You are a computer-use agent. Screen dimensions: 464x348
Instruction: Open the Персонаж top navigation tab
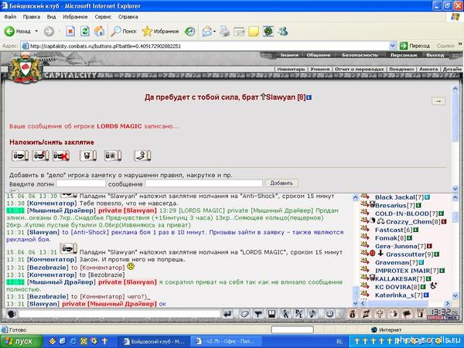coord(404,55)
